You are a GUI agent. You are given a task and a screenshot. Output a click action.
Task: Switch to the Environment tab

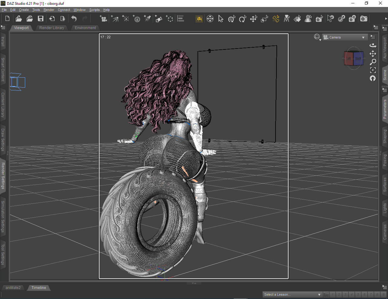pyautogui.click(x=85, y=28)
